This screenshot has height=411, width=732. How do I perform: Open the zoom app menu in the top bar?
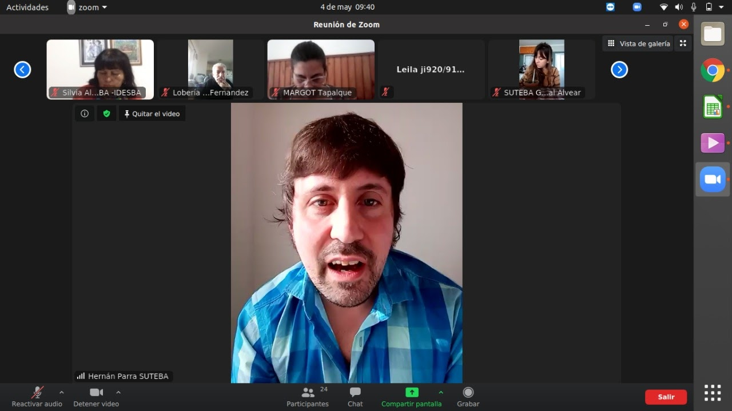(87, 7)
